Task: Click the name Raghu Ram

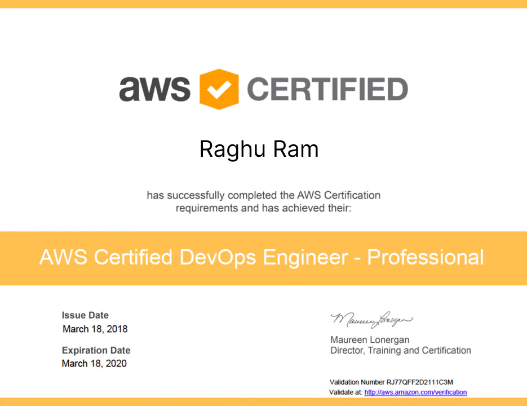Action: (259, 149)
